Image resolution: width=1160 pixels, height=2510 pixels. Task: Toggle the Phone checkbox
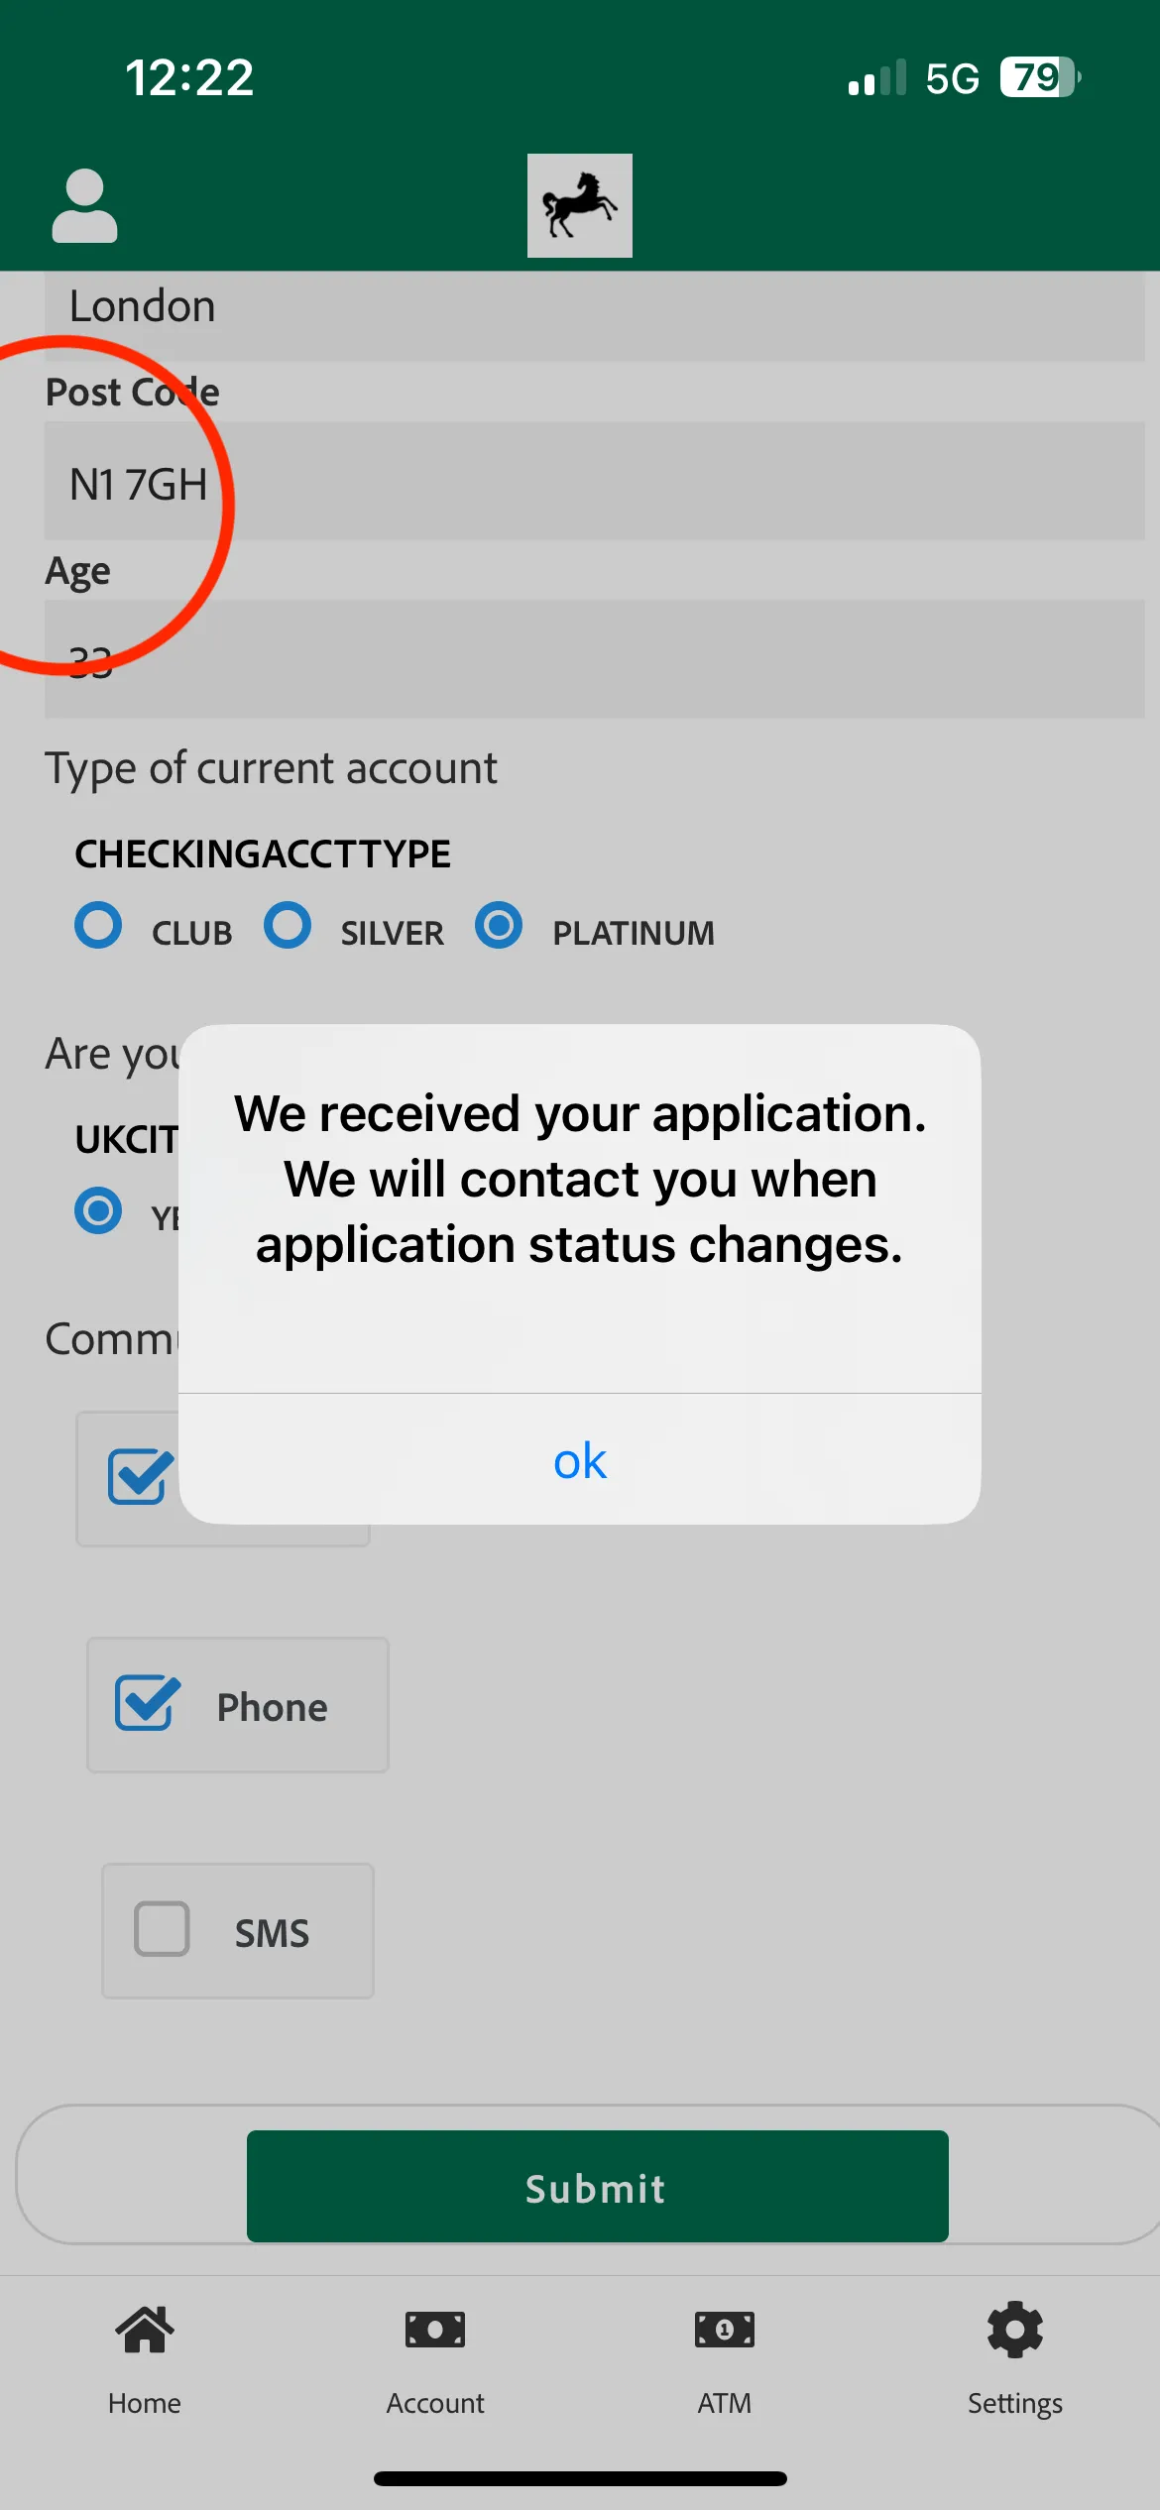point(147,1703)
